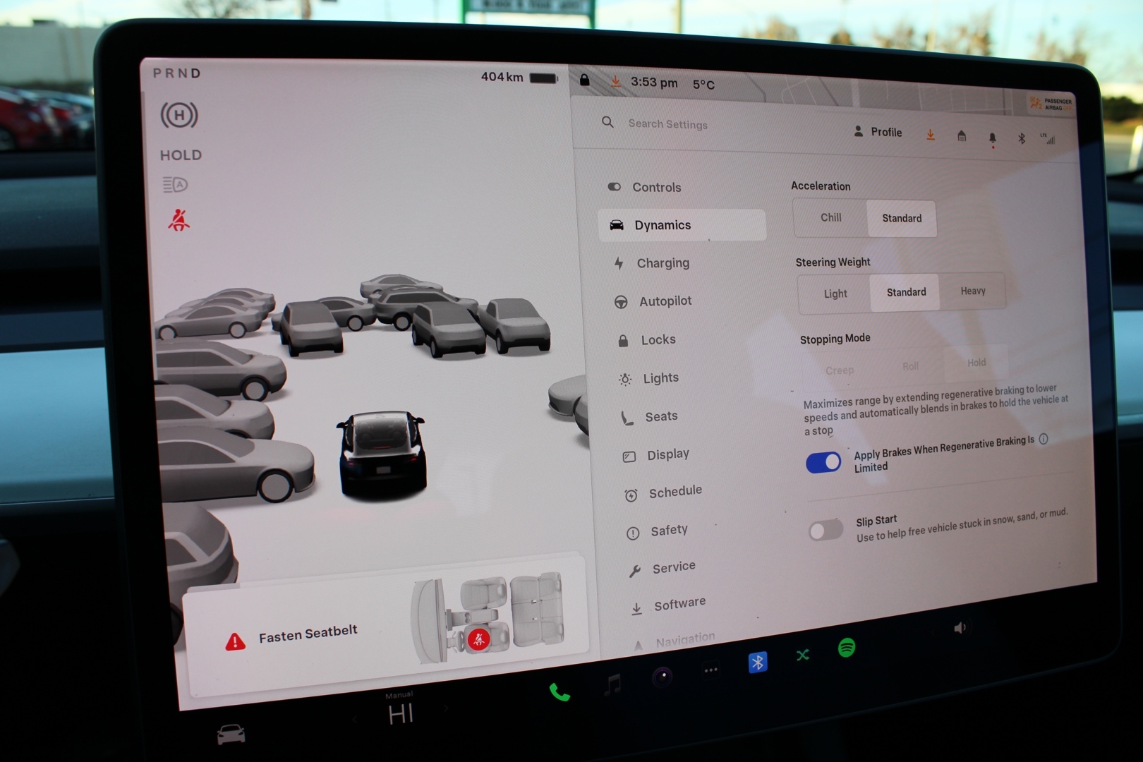Show info for Apply Brakes setting

1044,439
